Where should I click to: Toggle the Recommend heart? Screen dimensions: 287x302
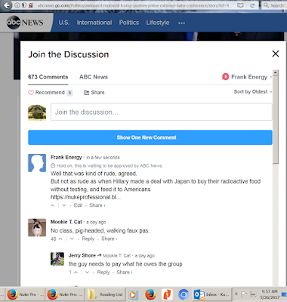pyautogui.click(x=31, y=93)
